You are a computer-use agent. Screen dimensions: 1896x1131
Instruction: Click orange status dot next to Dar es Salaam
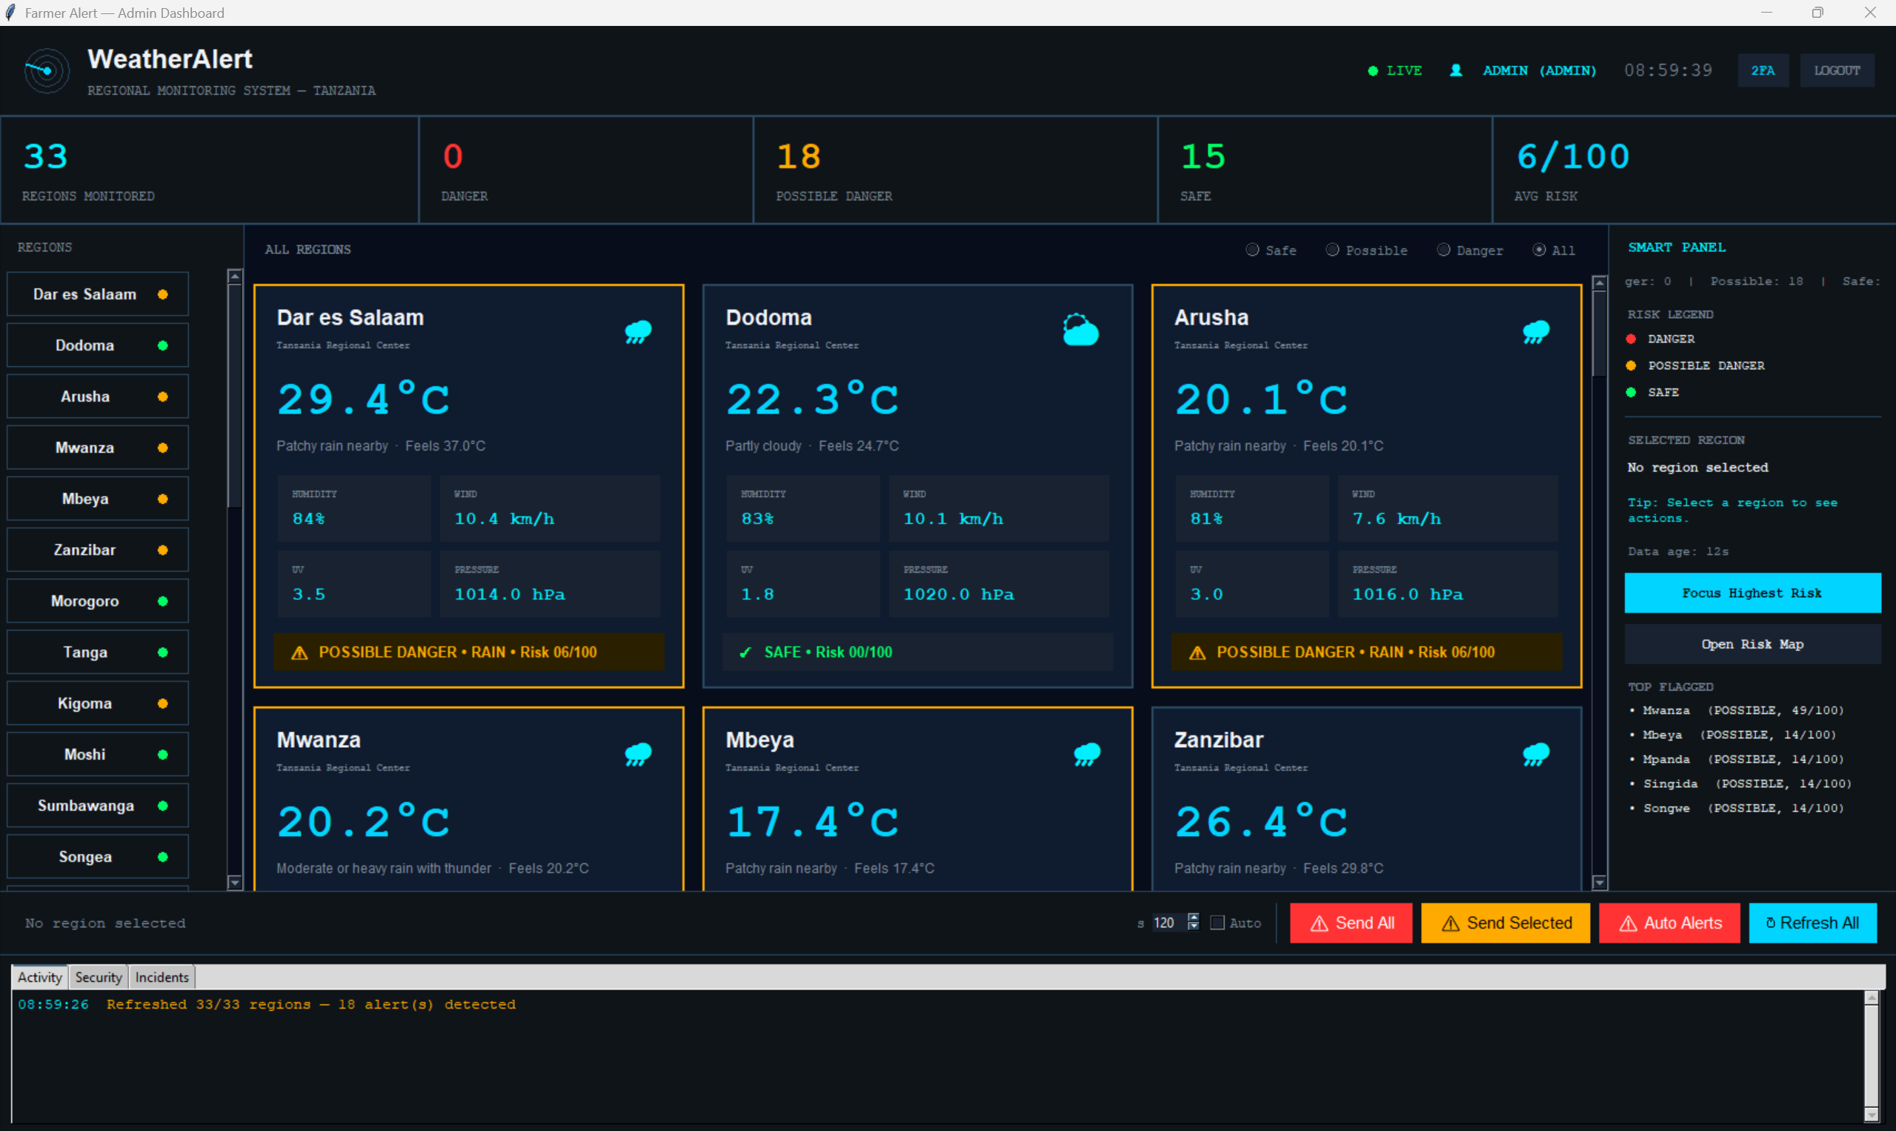click(162, 295)
